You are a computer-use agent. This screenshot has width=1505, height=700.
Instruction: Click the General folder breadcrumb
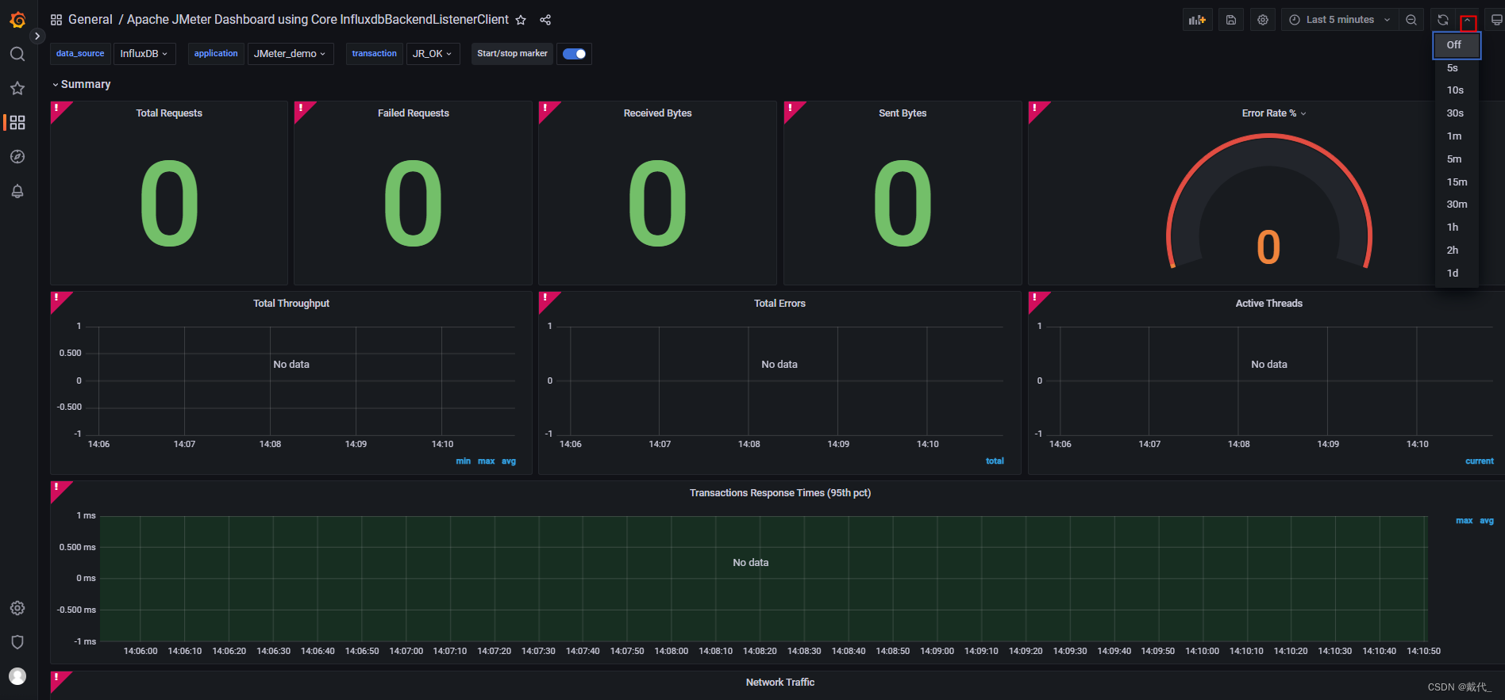pos(90,20)
